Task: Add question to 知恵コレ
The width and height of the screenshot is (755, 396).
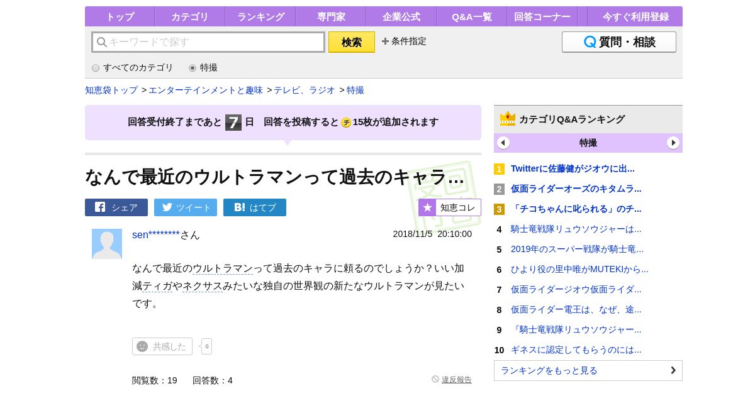Action: pos(450,207)
